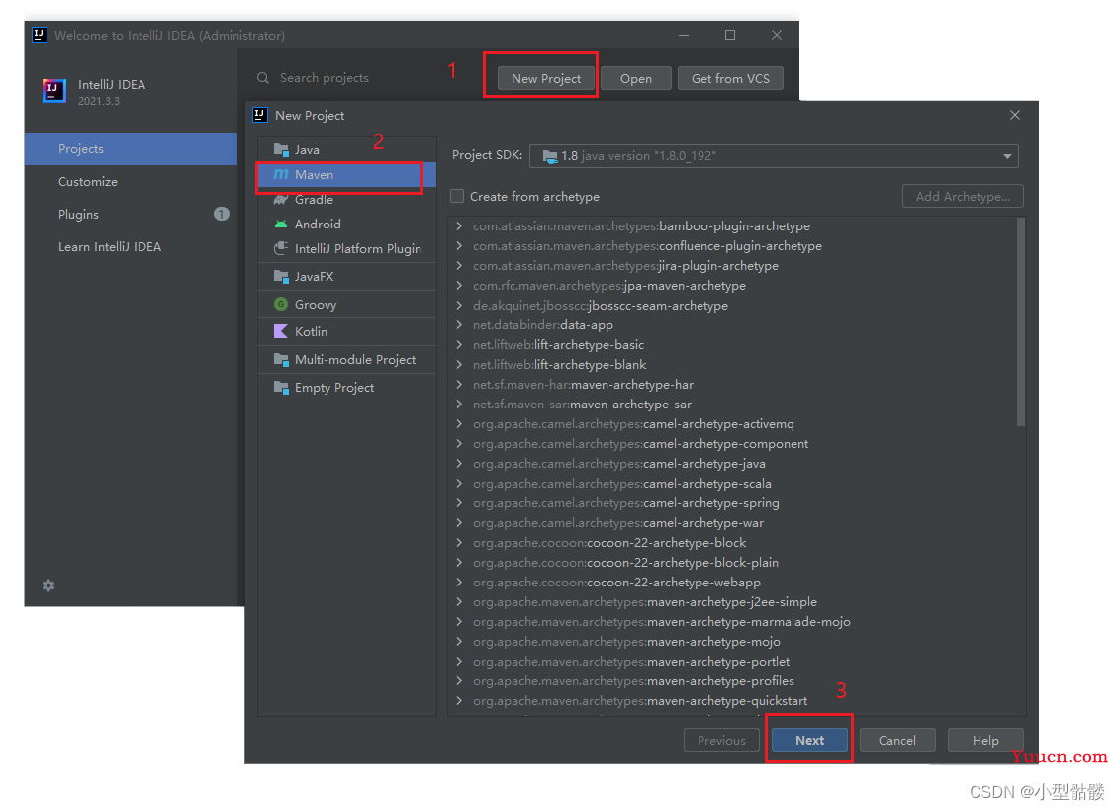Select camel-archetype-component row

point(732,443)
